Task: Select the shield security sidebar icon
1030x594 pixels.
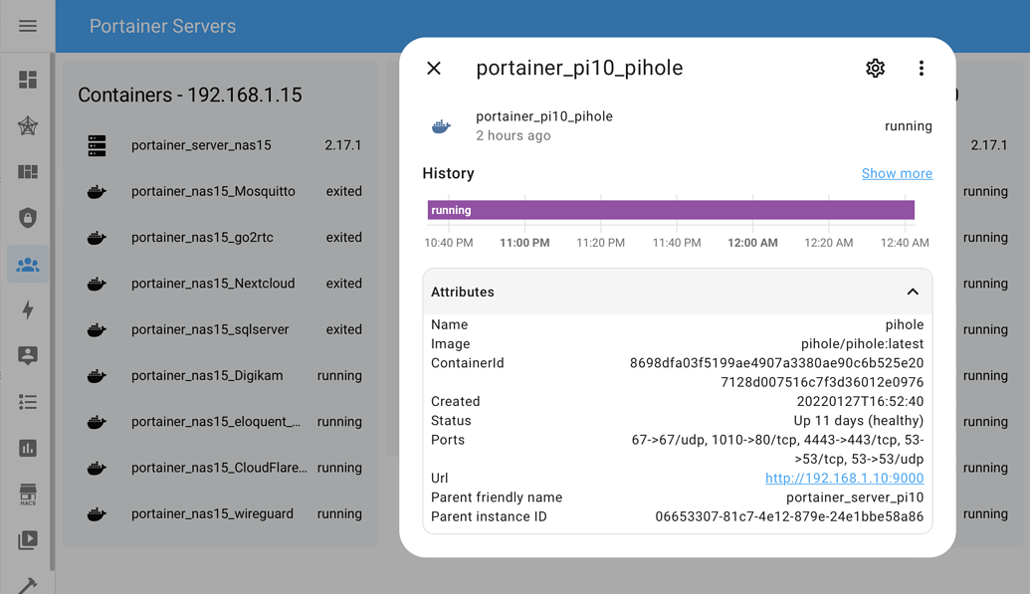Action: (26, 217)
